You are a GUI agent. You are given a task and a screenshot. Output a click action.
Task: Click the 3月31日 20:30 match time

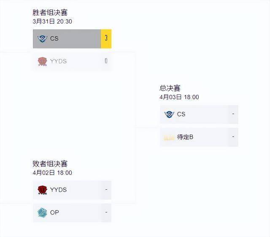[x=53, y=22]
